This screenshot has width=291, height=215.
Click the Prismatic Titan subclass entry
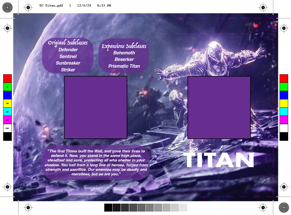click(124, 66)
